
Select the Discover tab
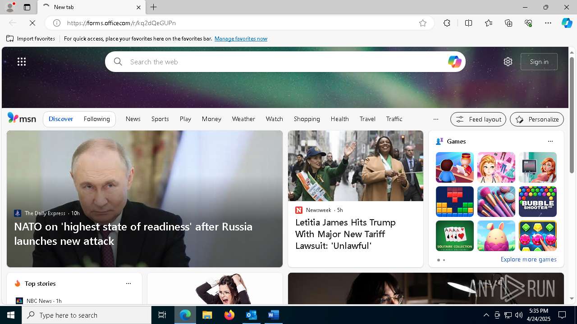point(61,119)
